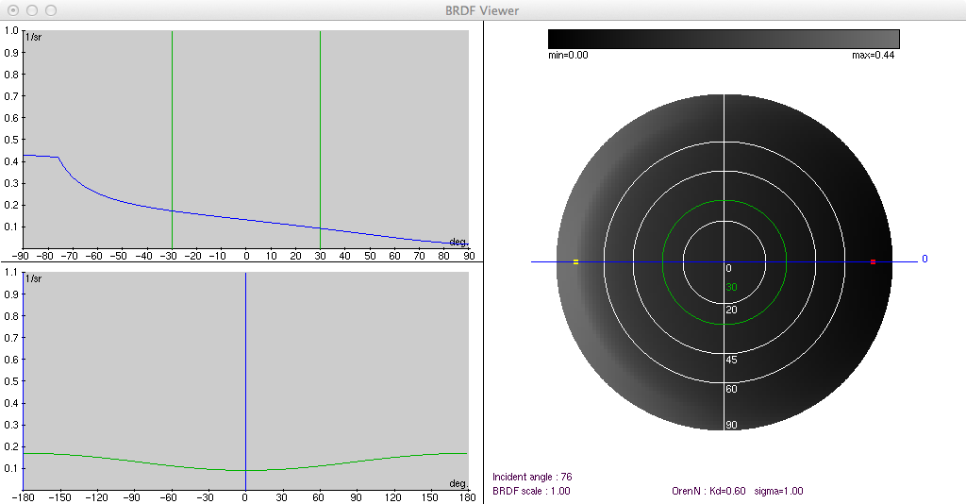This screenshot has width=966, height=504.
Task: Click the red marker on polar plot
Action: coord(873,261)
